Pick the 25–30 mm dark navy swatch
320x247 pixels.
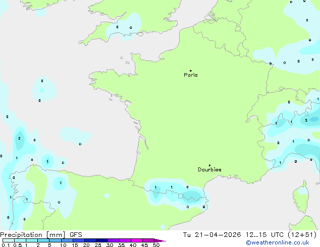click(x=102, y=240)
